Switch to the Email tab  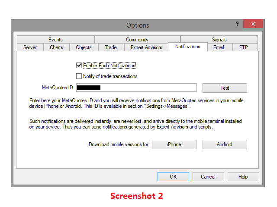219,47
